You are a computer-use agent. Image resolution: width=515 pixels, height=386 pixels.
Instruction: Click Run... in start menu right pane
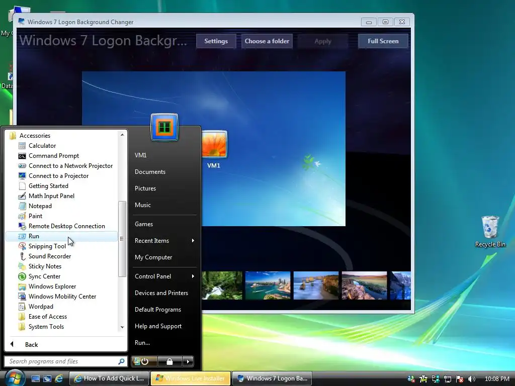142,343
